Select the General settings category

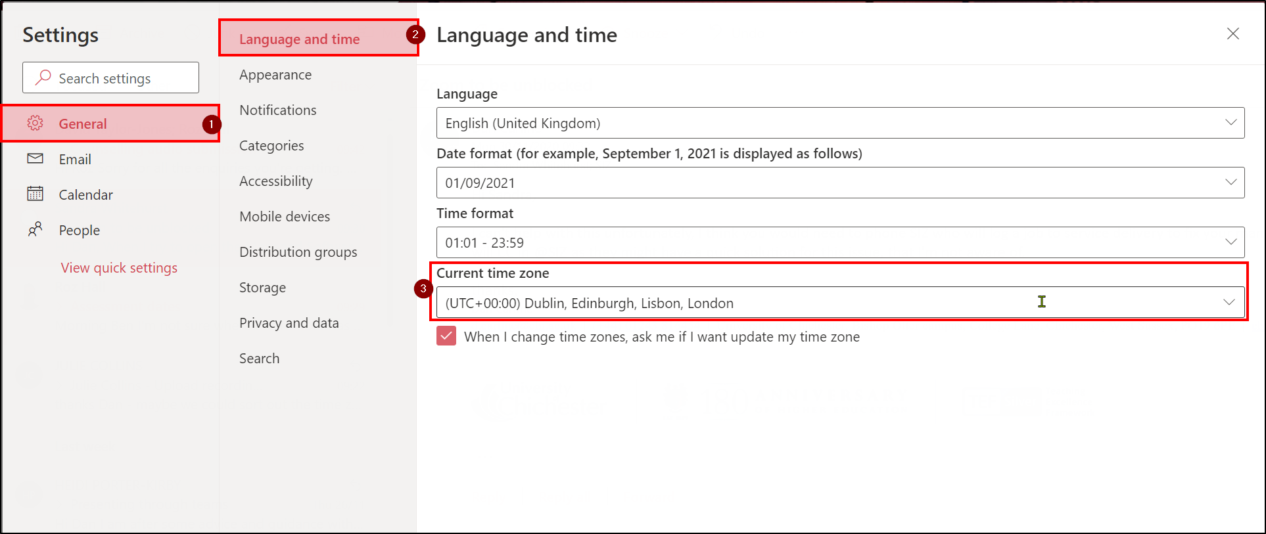point(110,123)
